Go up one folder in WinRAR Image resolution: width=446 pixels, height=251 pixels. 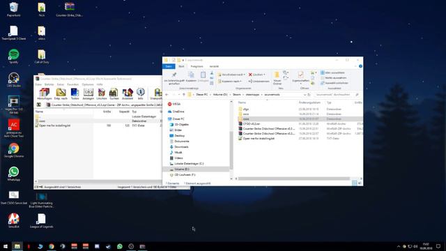tap(39, 105)
